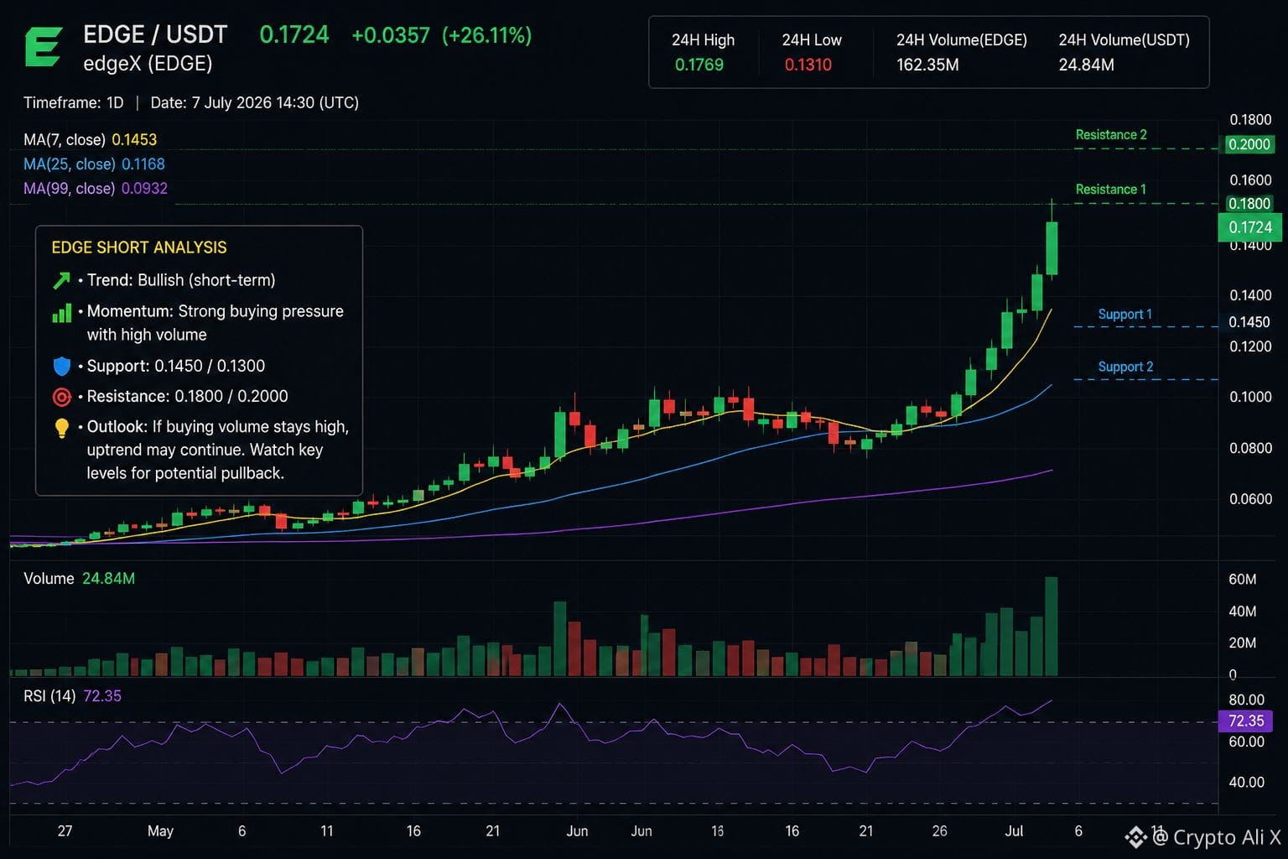Screen dimensions: 1288x859
Task: Click the 60M volume axis label
Action: [x=1242, y=580]
